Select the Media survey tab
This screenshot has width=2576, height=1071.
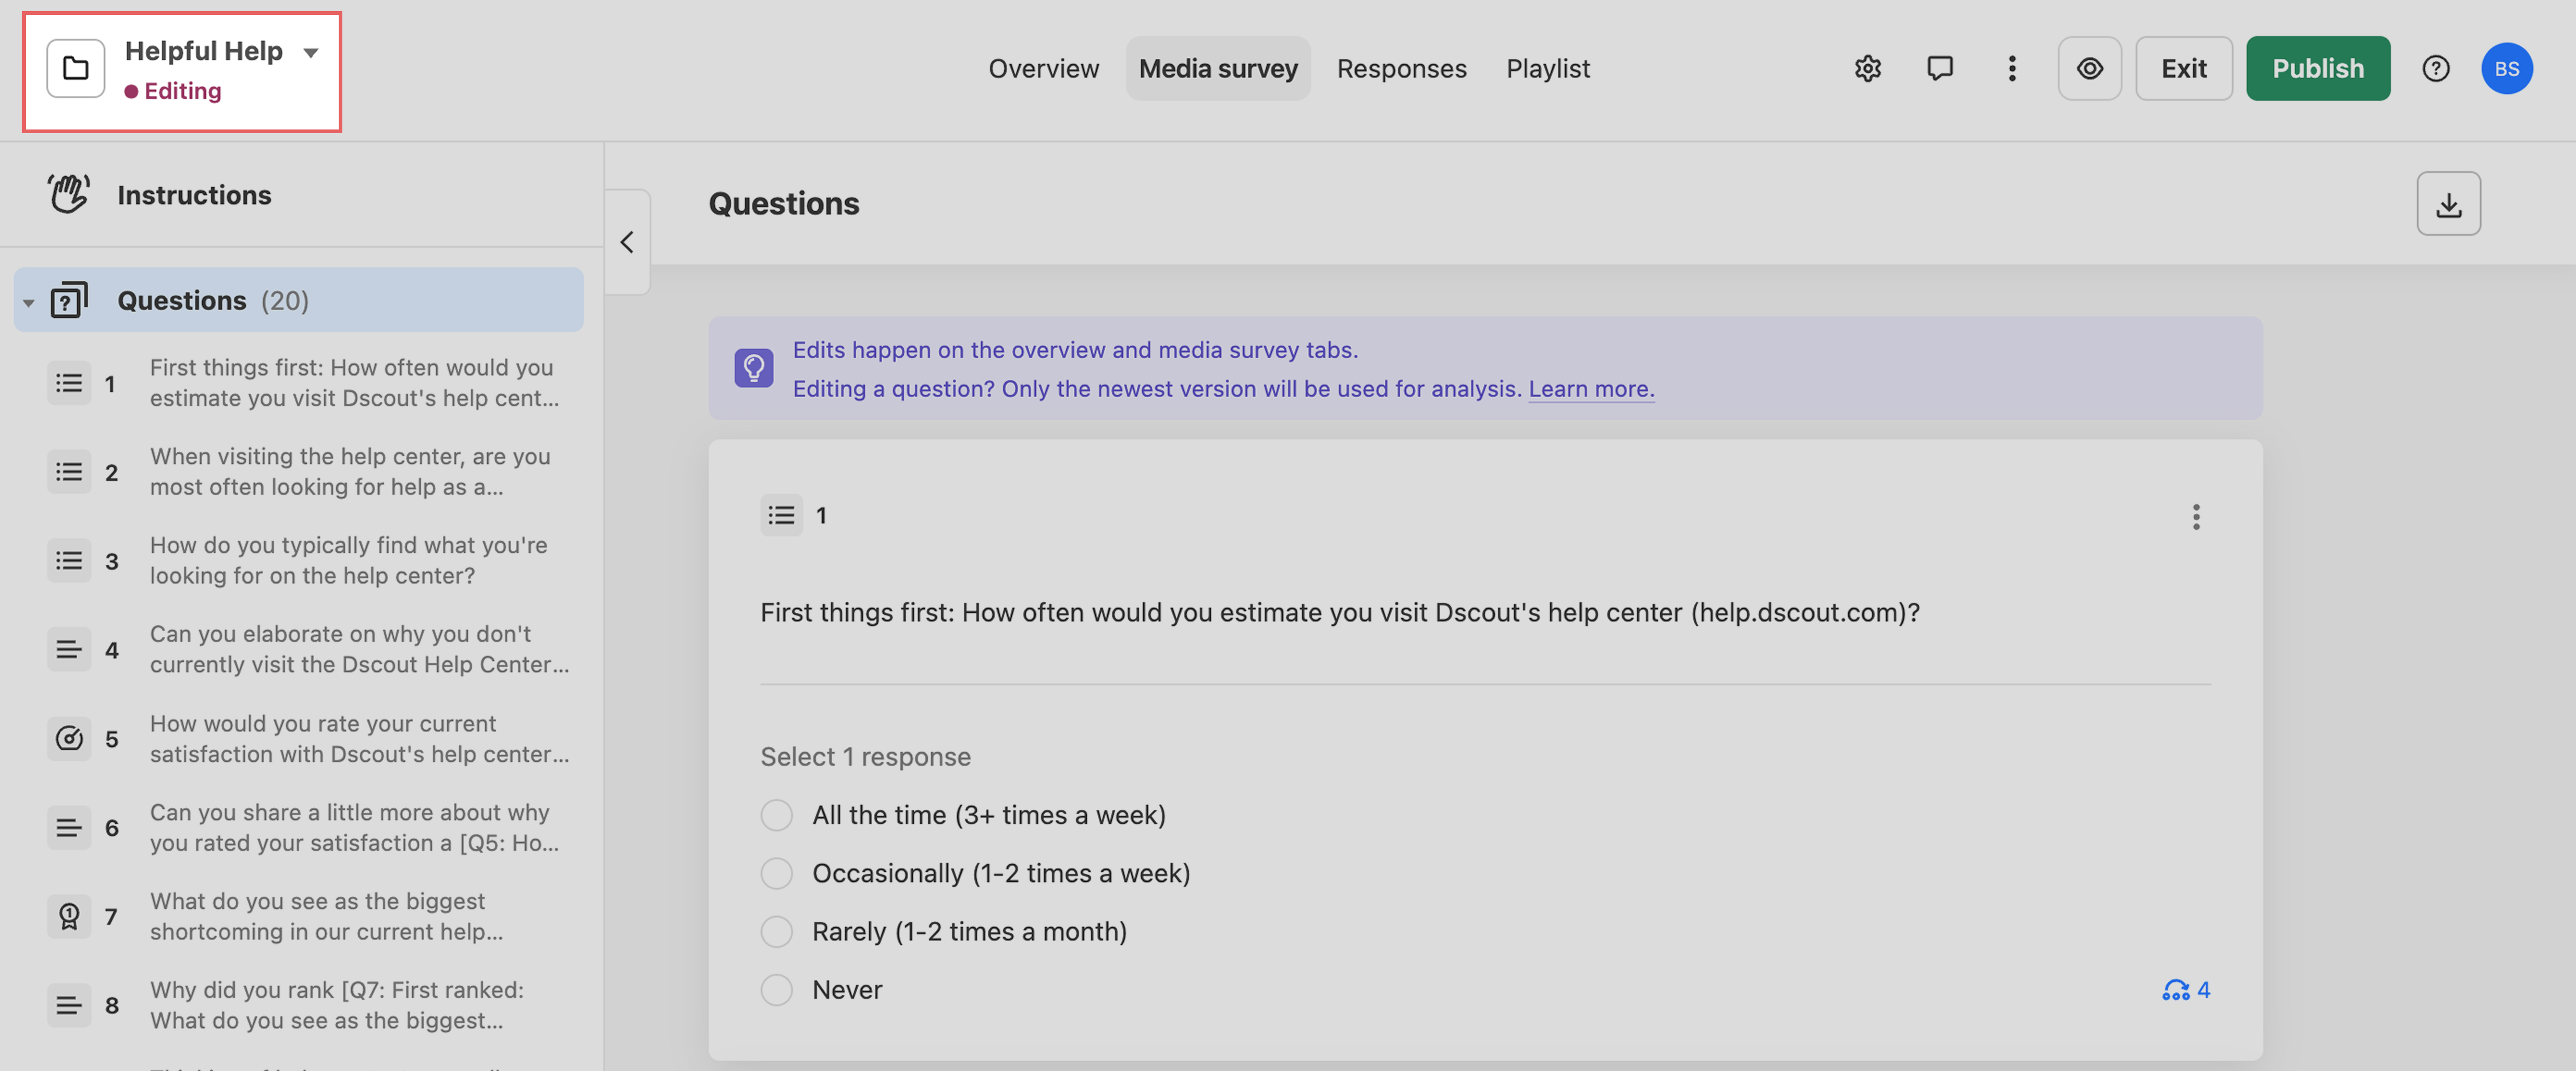tap(1217, 69)
